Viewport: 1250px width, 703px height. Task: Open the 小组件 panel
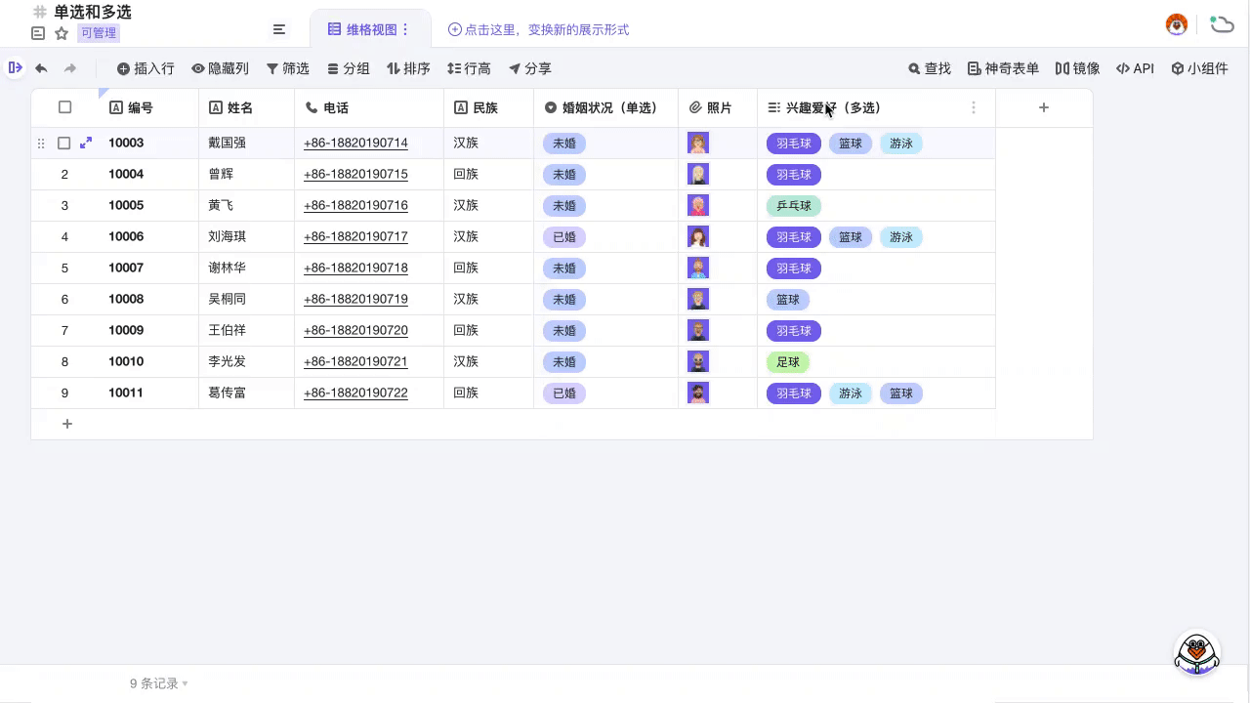[x=1199, y=68]
